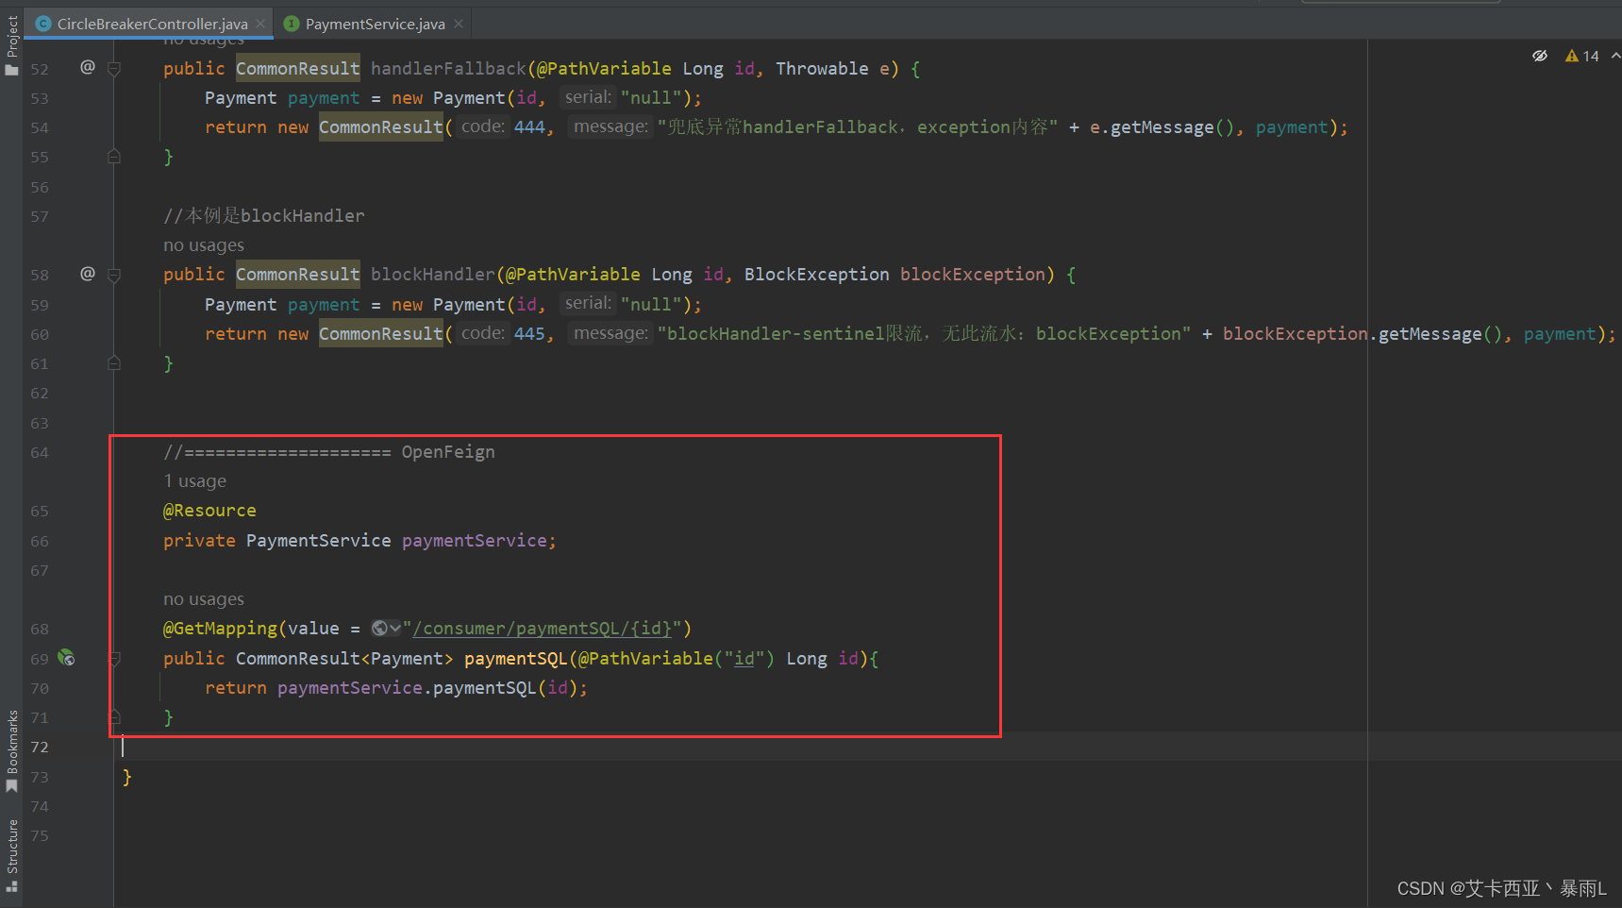Image resolution: width=1622 pixels, height=908 pixels.
Task: Click the '1 usage' hint above @Resource
Action: [x=195, y=481]
